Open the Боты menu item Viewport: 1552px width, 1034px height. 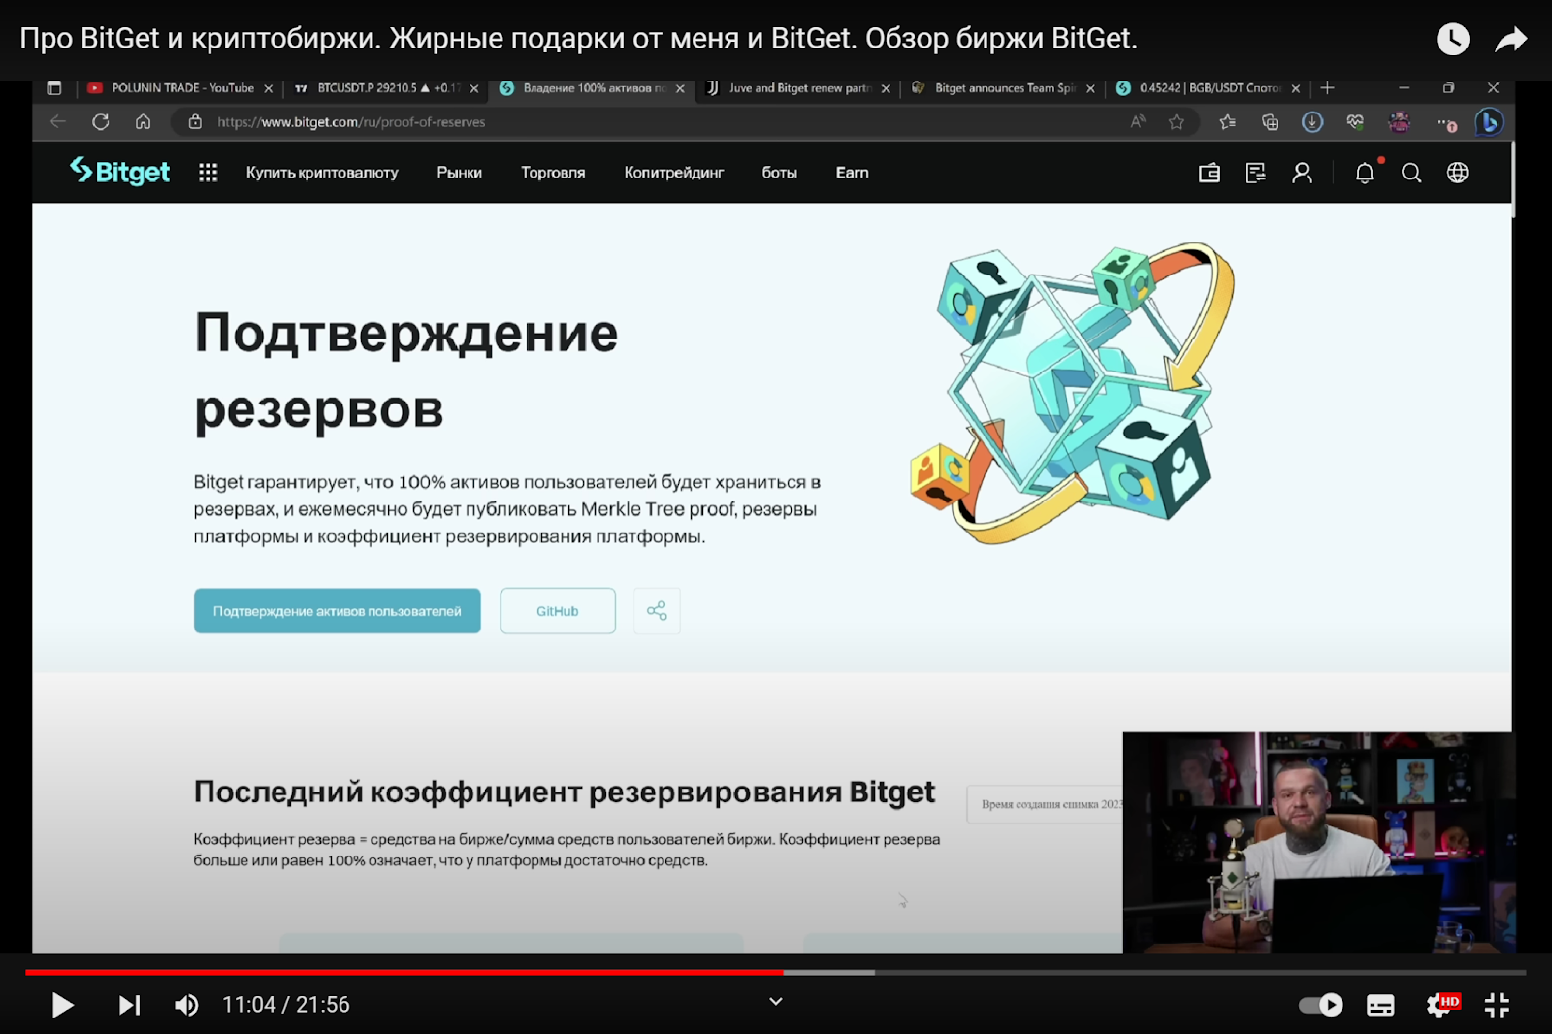pos(779,173)
